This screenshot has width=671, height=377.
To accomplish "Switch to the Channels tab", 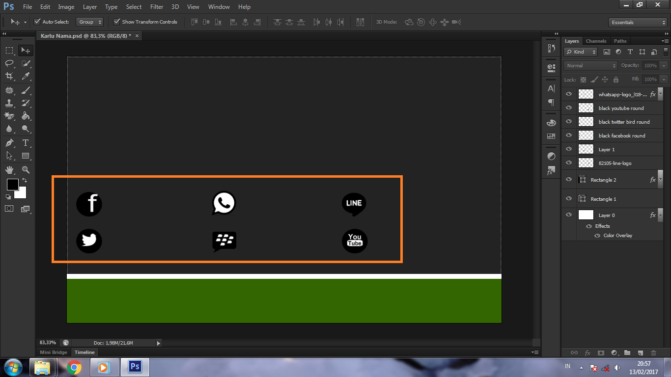I will [x=596, y=41].
